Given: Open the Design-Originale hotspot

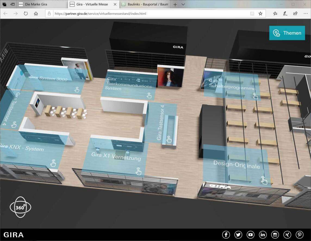Looking at the screenshot, I should click(237, 165).
